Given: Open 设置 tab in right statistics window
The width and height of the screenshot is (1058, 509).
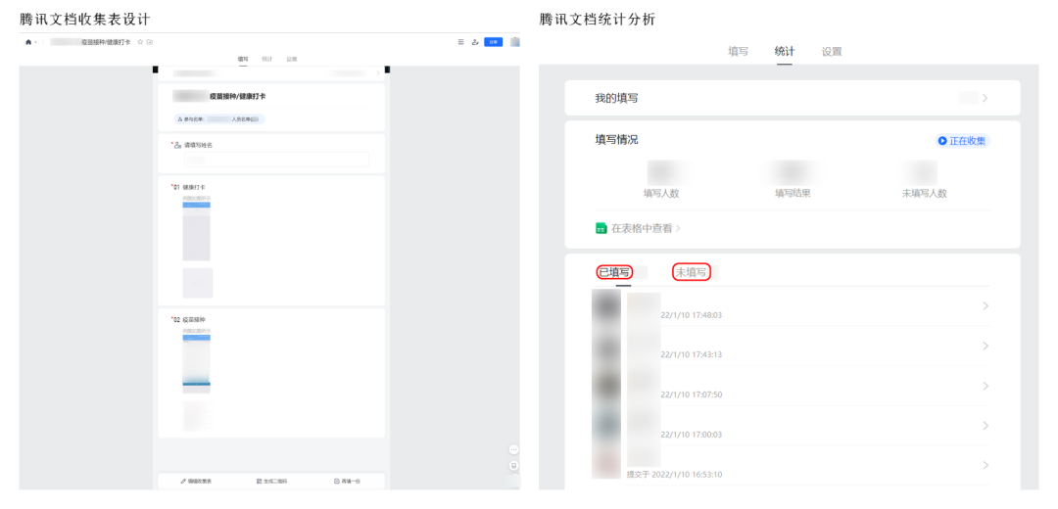Looking at the screenshot, I should [832, 51].
